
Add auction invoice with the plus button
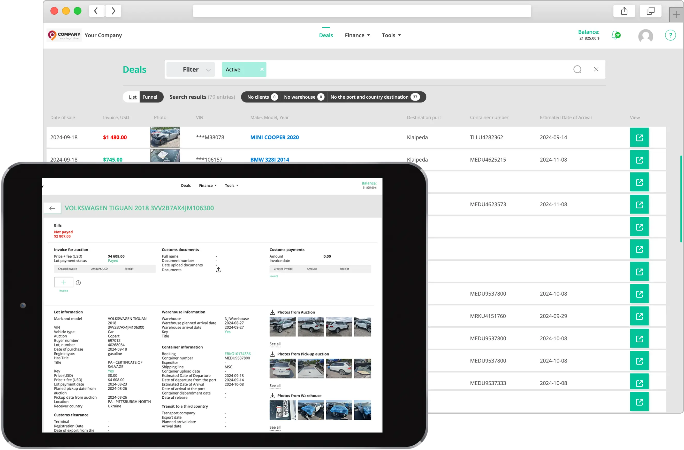(x=64, y=282)
